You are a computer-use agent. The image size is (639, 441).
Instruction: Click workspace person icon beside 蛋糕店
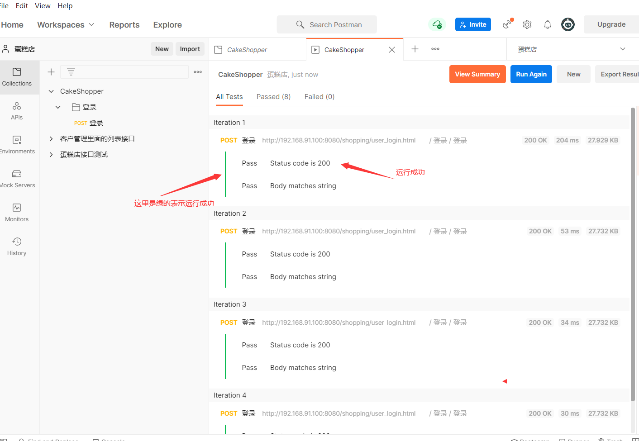pos(6,49)
